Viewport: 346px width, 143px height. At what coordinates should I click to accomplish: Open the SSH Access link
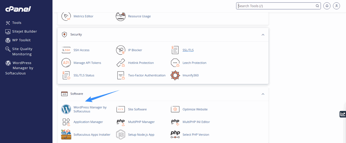coord(82,50)
